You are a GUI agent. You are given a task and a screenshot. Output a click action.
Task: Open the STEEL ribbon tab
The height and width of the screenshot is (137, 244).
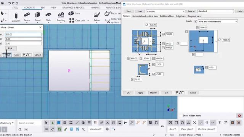[x=15, y=8]
